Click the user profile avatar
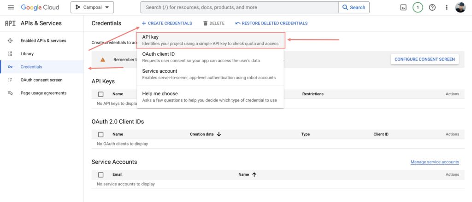 (460, 7)
